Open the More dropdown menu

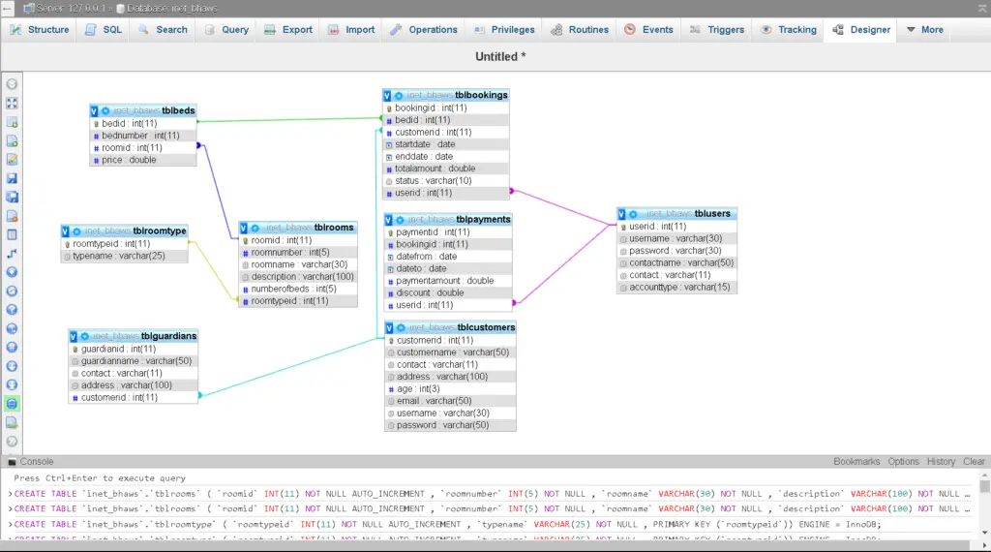tap(923, 30)
